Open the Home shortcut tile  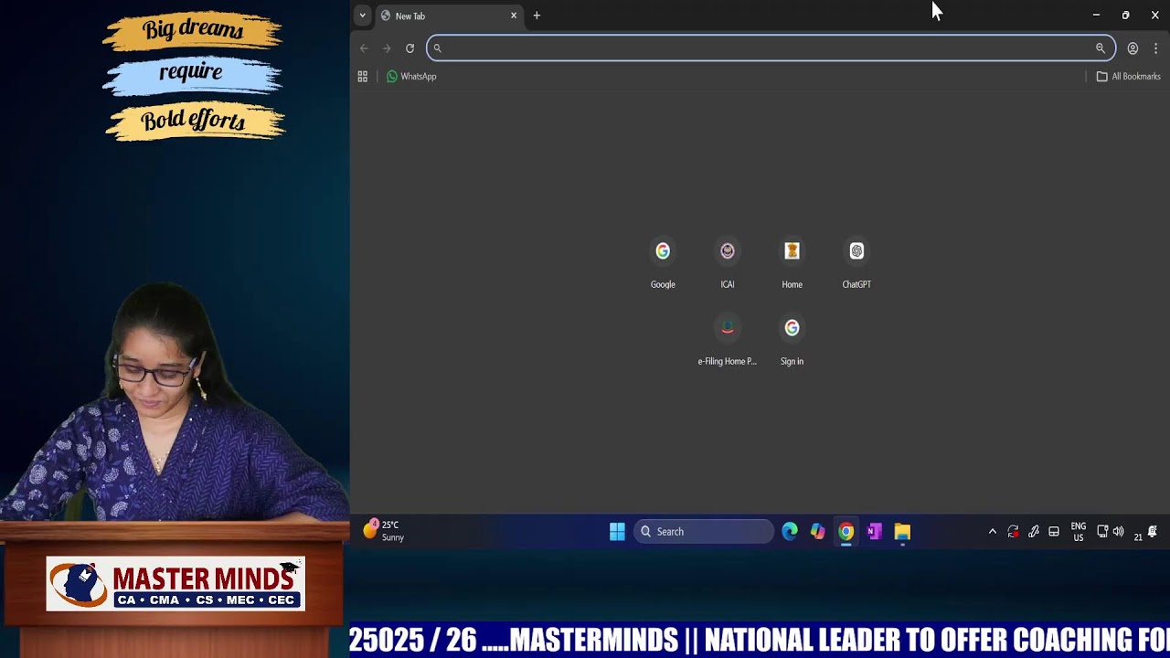click(792, 263)
